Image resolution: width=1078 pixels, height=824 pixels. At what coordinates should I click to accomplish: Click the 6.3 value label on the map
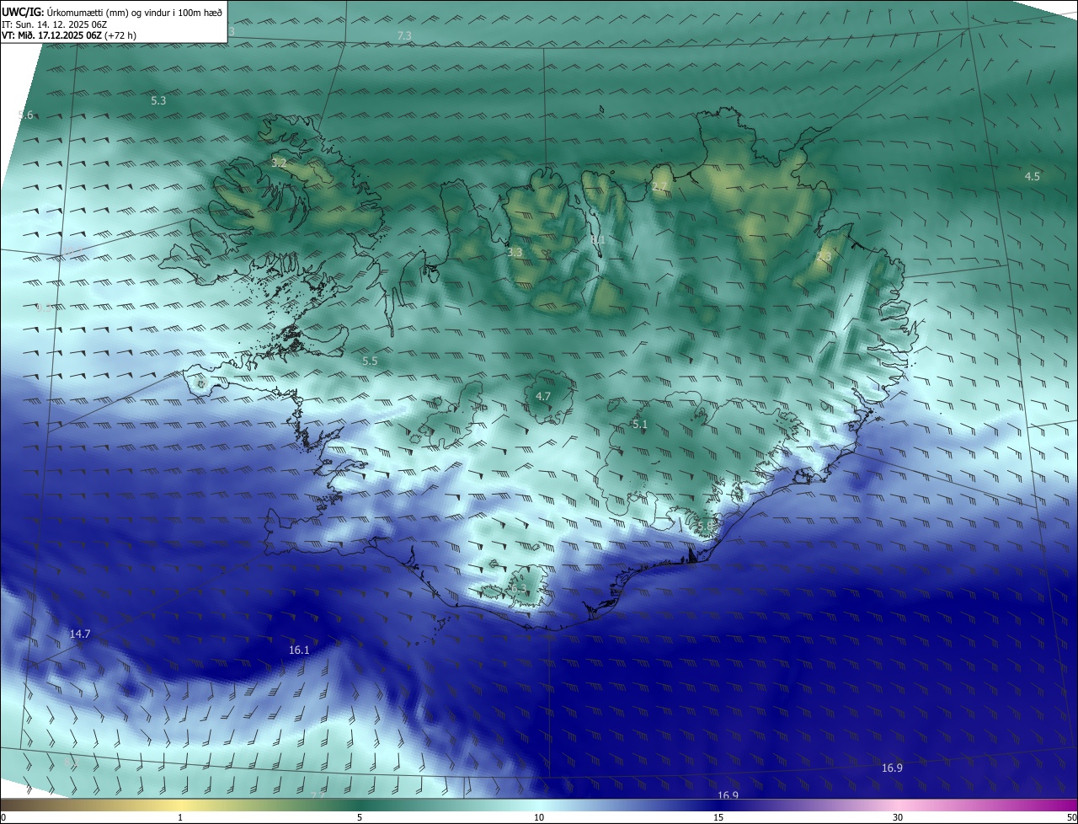[x=518, y=589]
